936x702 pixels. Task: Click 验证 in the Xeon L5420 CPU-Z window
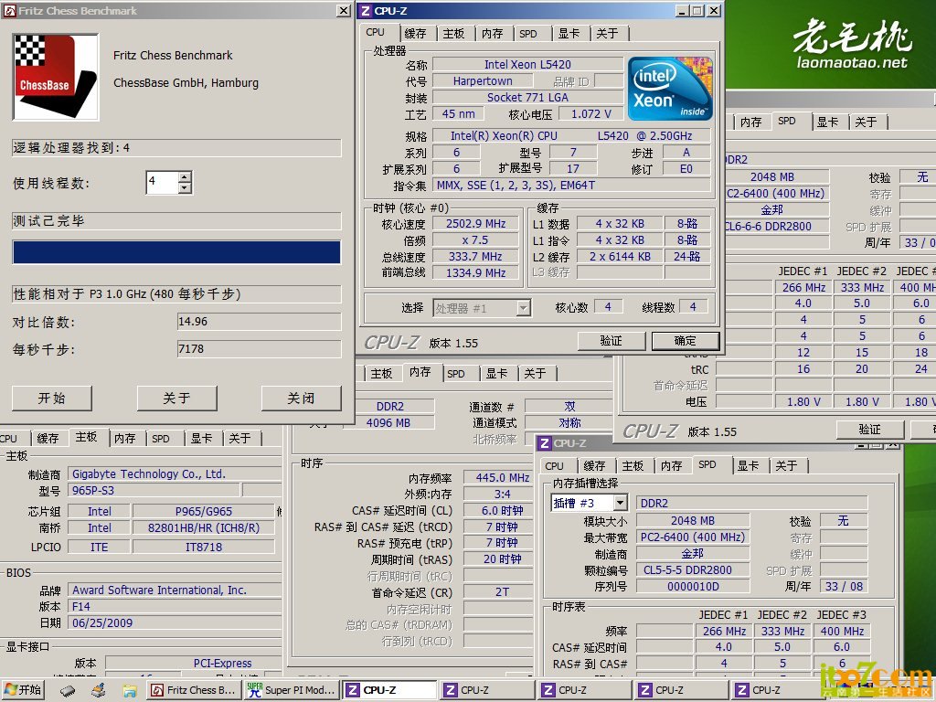click(x=612, y=341)
